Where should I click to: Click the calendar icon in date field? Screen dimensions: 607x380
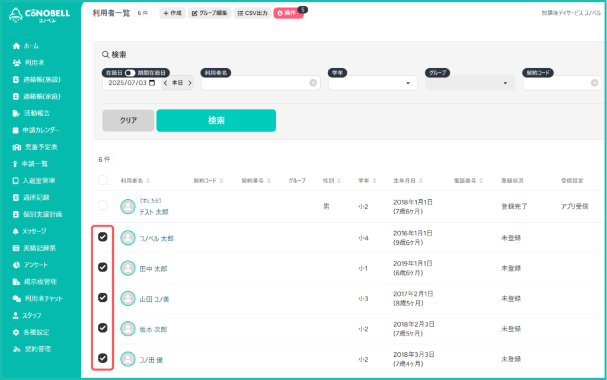pos(152,83)
